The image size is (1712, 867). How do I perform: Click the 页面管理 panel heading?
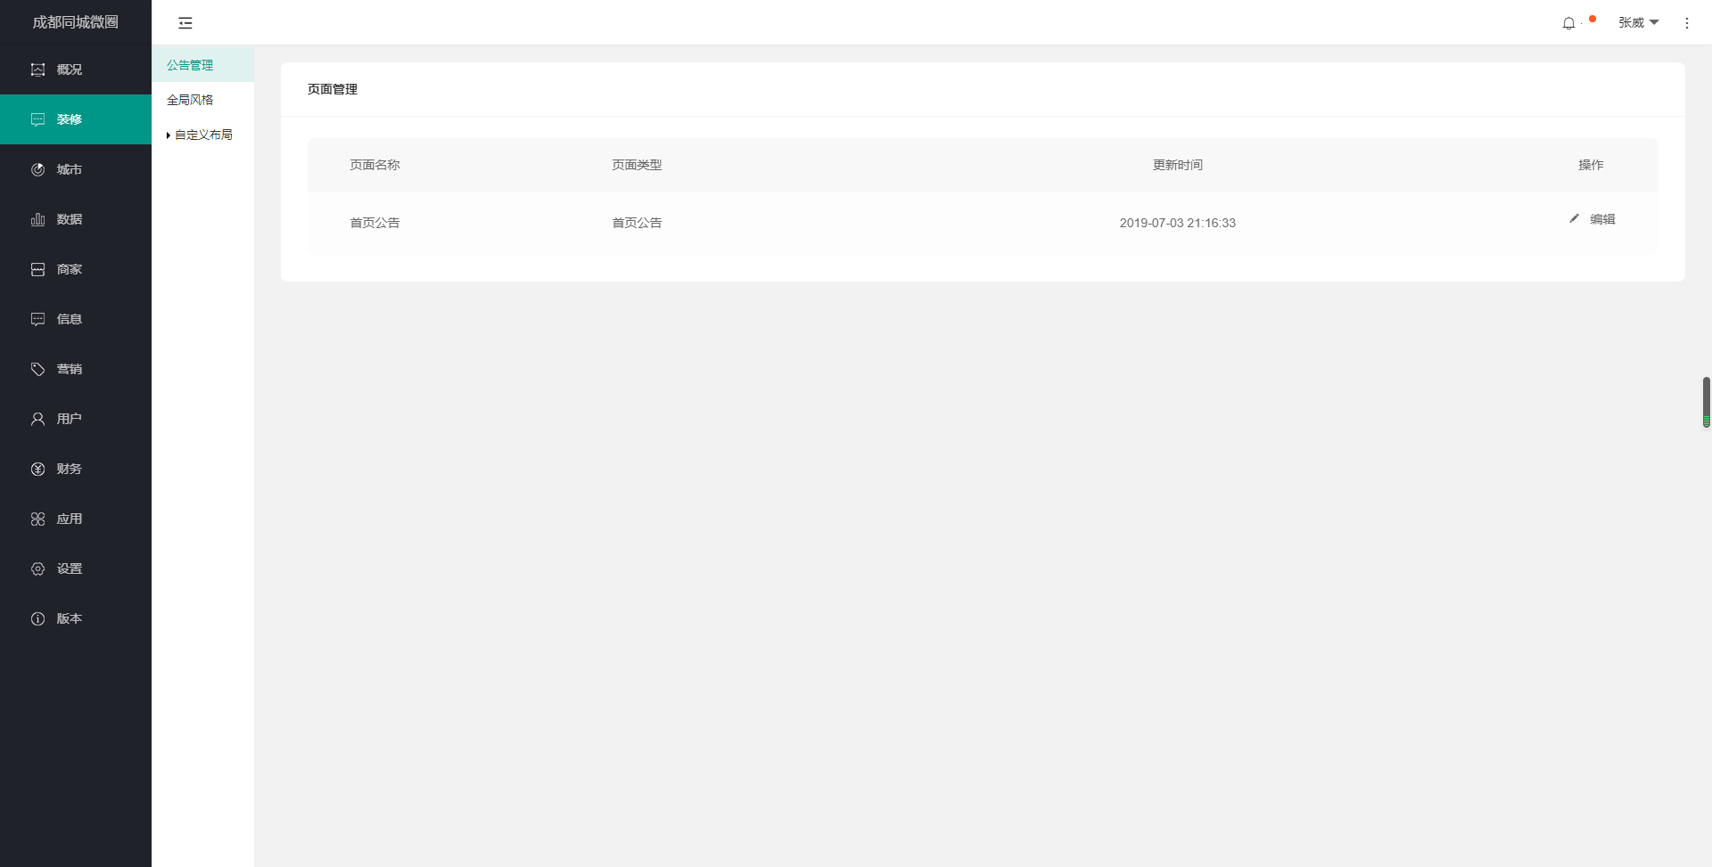333,89
